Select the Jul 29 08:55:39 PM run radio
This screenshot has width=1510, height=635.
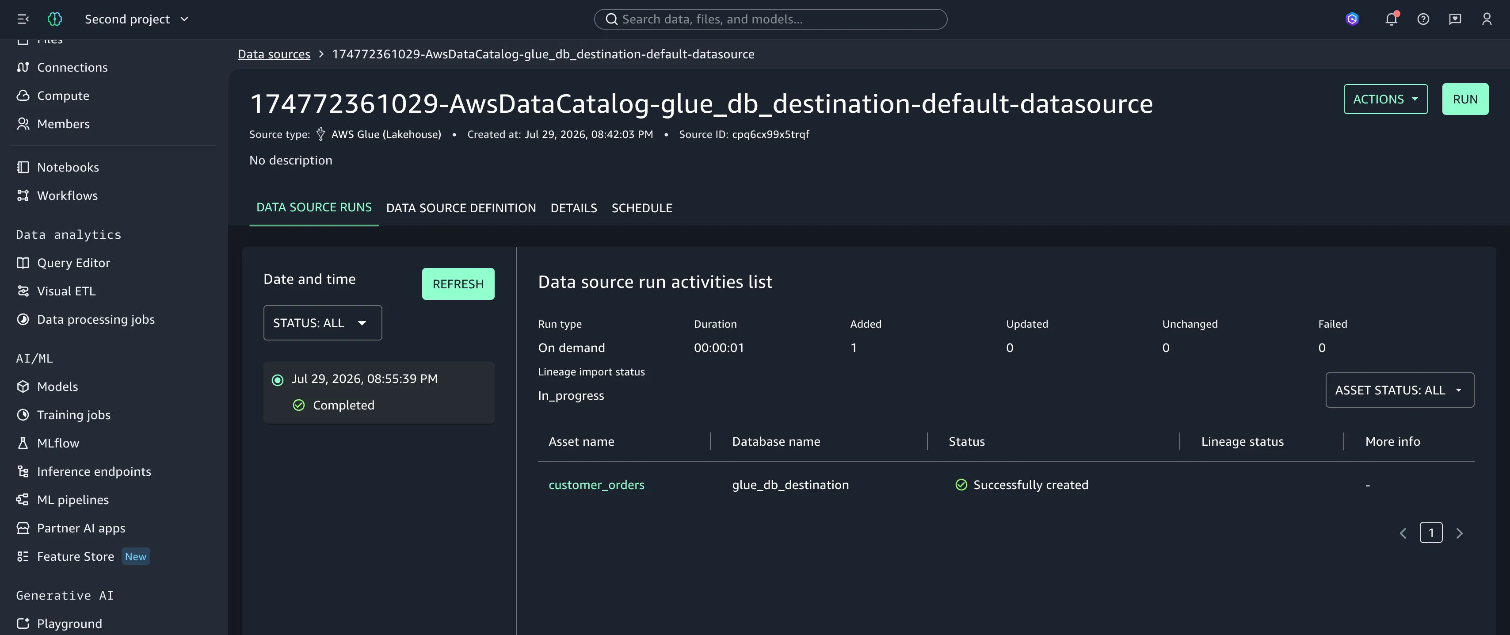pos(277,380)
